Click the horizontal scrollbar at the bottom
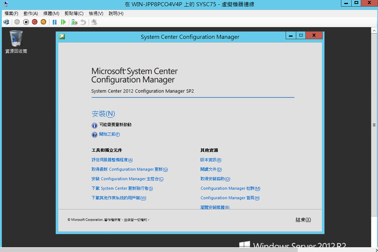Screen dimensions: 378x252 [150, 249]
